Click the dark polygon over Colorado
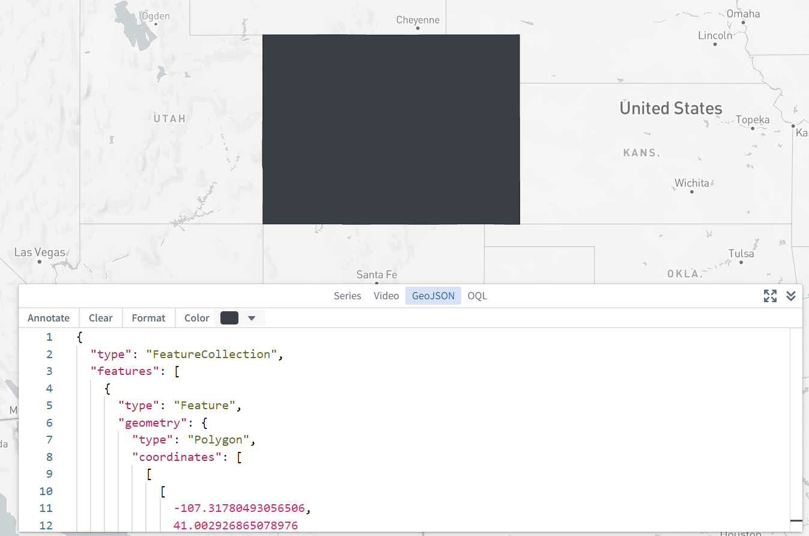 coord(391,129)
